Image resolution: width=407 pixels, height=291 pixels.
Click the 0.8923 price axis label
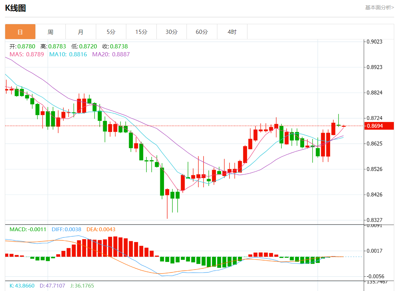pos(374,67)
